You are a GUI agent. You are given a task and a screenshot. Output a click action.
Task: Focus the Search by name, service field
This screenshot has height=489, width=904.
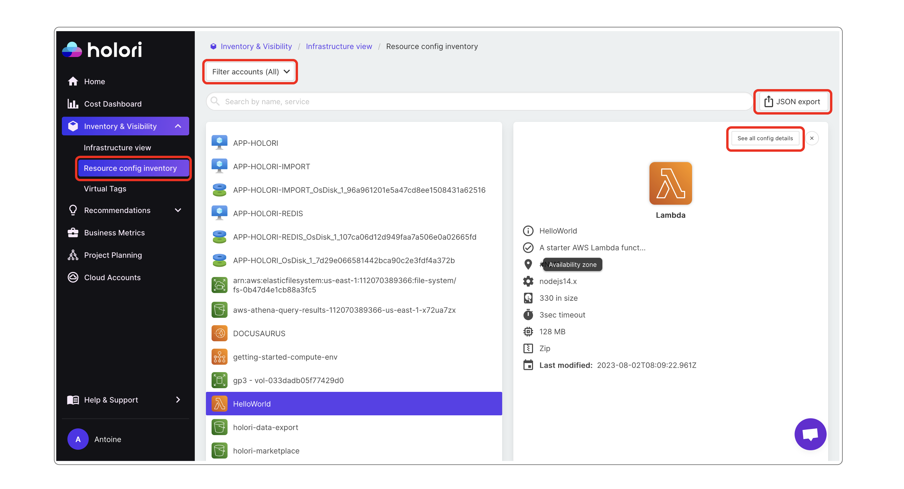[479, 101]
